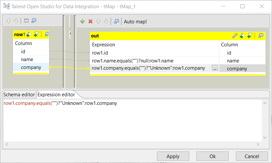Close the tMap window
Viewport: 272px width, 163px height.
[262, 6]
